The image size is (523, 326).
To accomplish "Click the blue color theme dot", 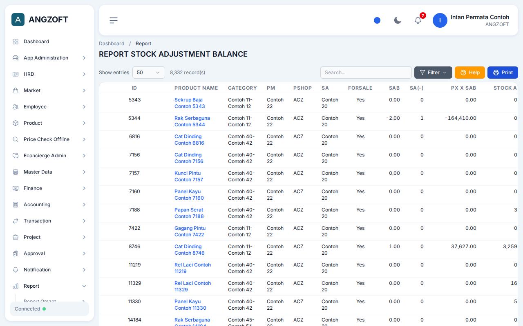I will point(377,20).
